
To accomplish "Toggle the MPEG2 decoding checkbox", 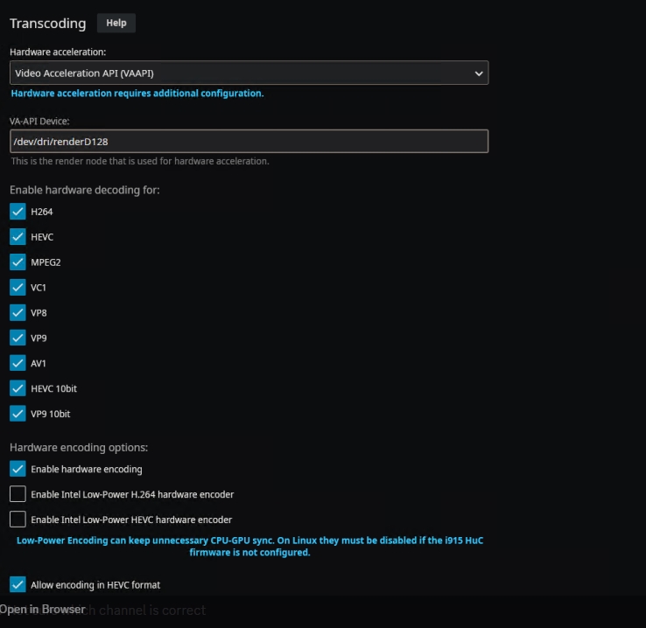I will pyautogui.click(x=18, y=262).
